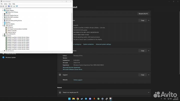180x101 pixels.
Task: Click the warning icon beside Unknown device
Action: [x=6, y=32]
